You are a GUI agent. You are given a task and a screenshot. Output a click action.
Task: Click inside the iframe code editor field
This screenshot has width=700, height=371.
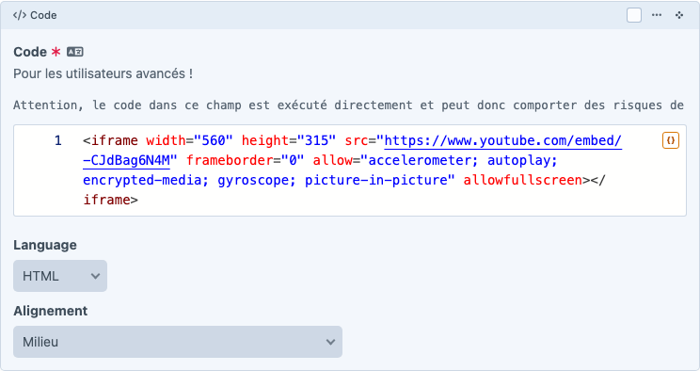350,170
